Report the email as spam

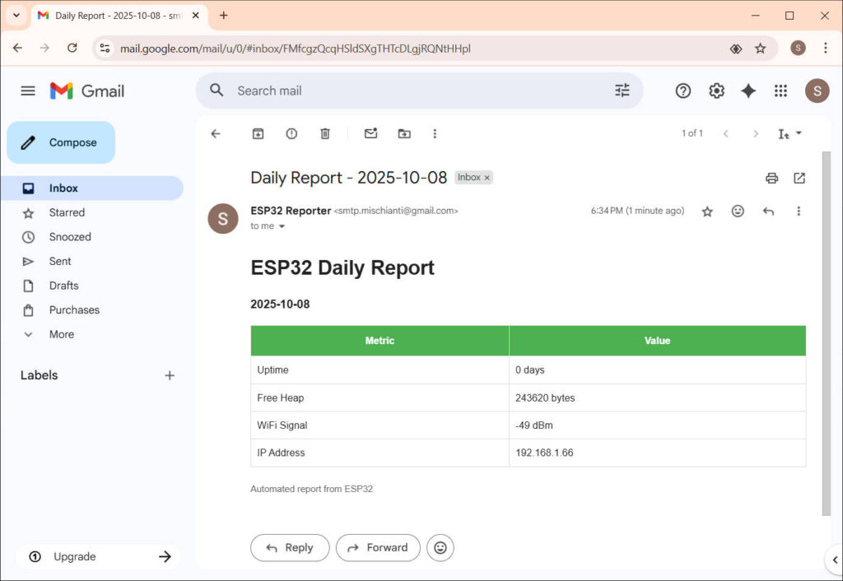291,132
